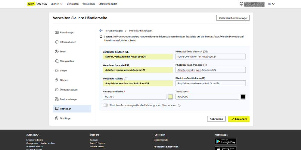Open the Textfarbe black color swatch
This screenshot has height=150, width=301.
click(243, 97)
